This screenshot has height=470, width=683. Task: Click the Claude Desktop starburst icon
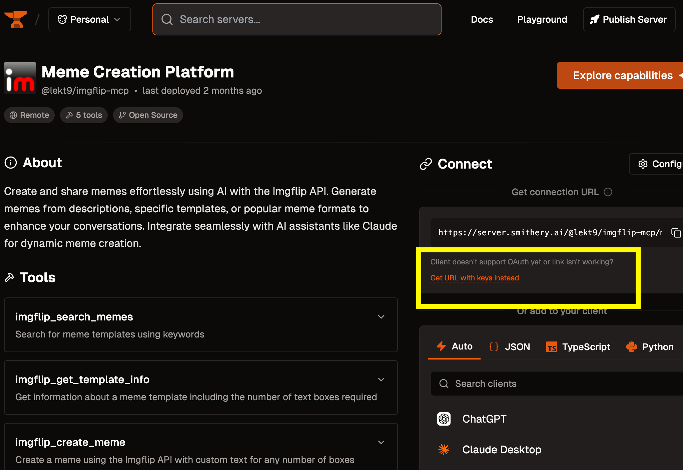444,450
